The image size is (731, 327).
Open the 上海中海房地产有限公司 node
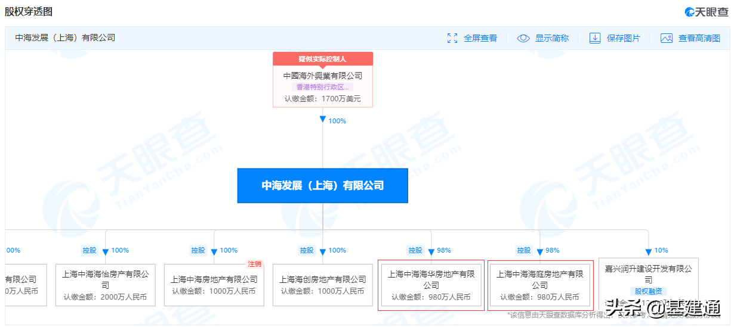(214, 285)
